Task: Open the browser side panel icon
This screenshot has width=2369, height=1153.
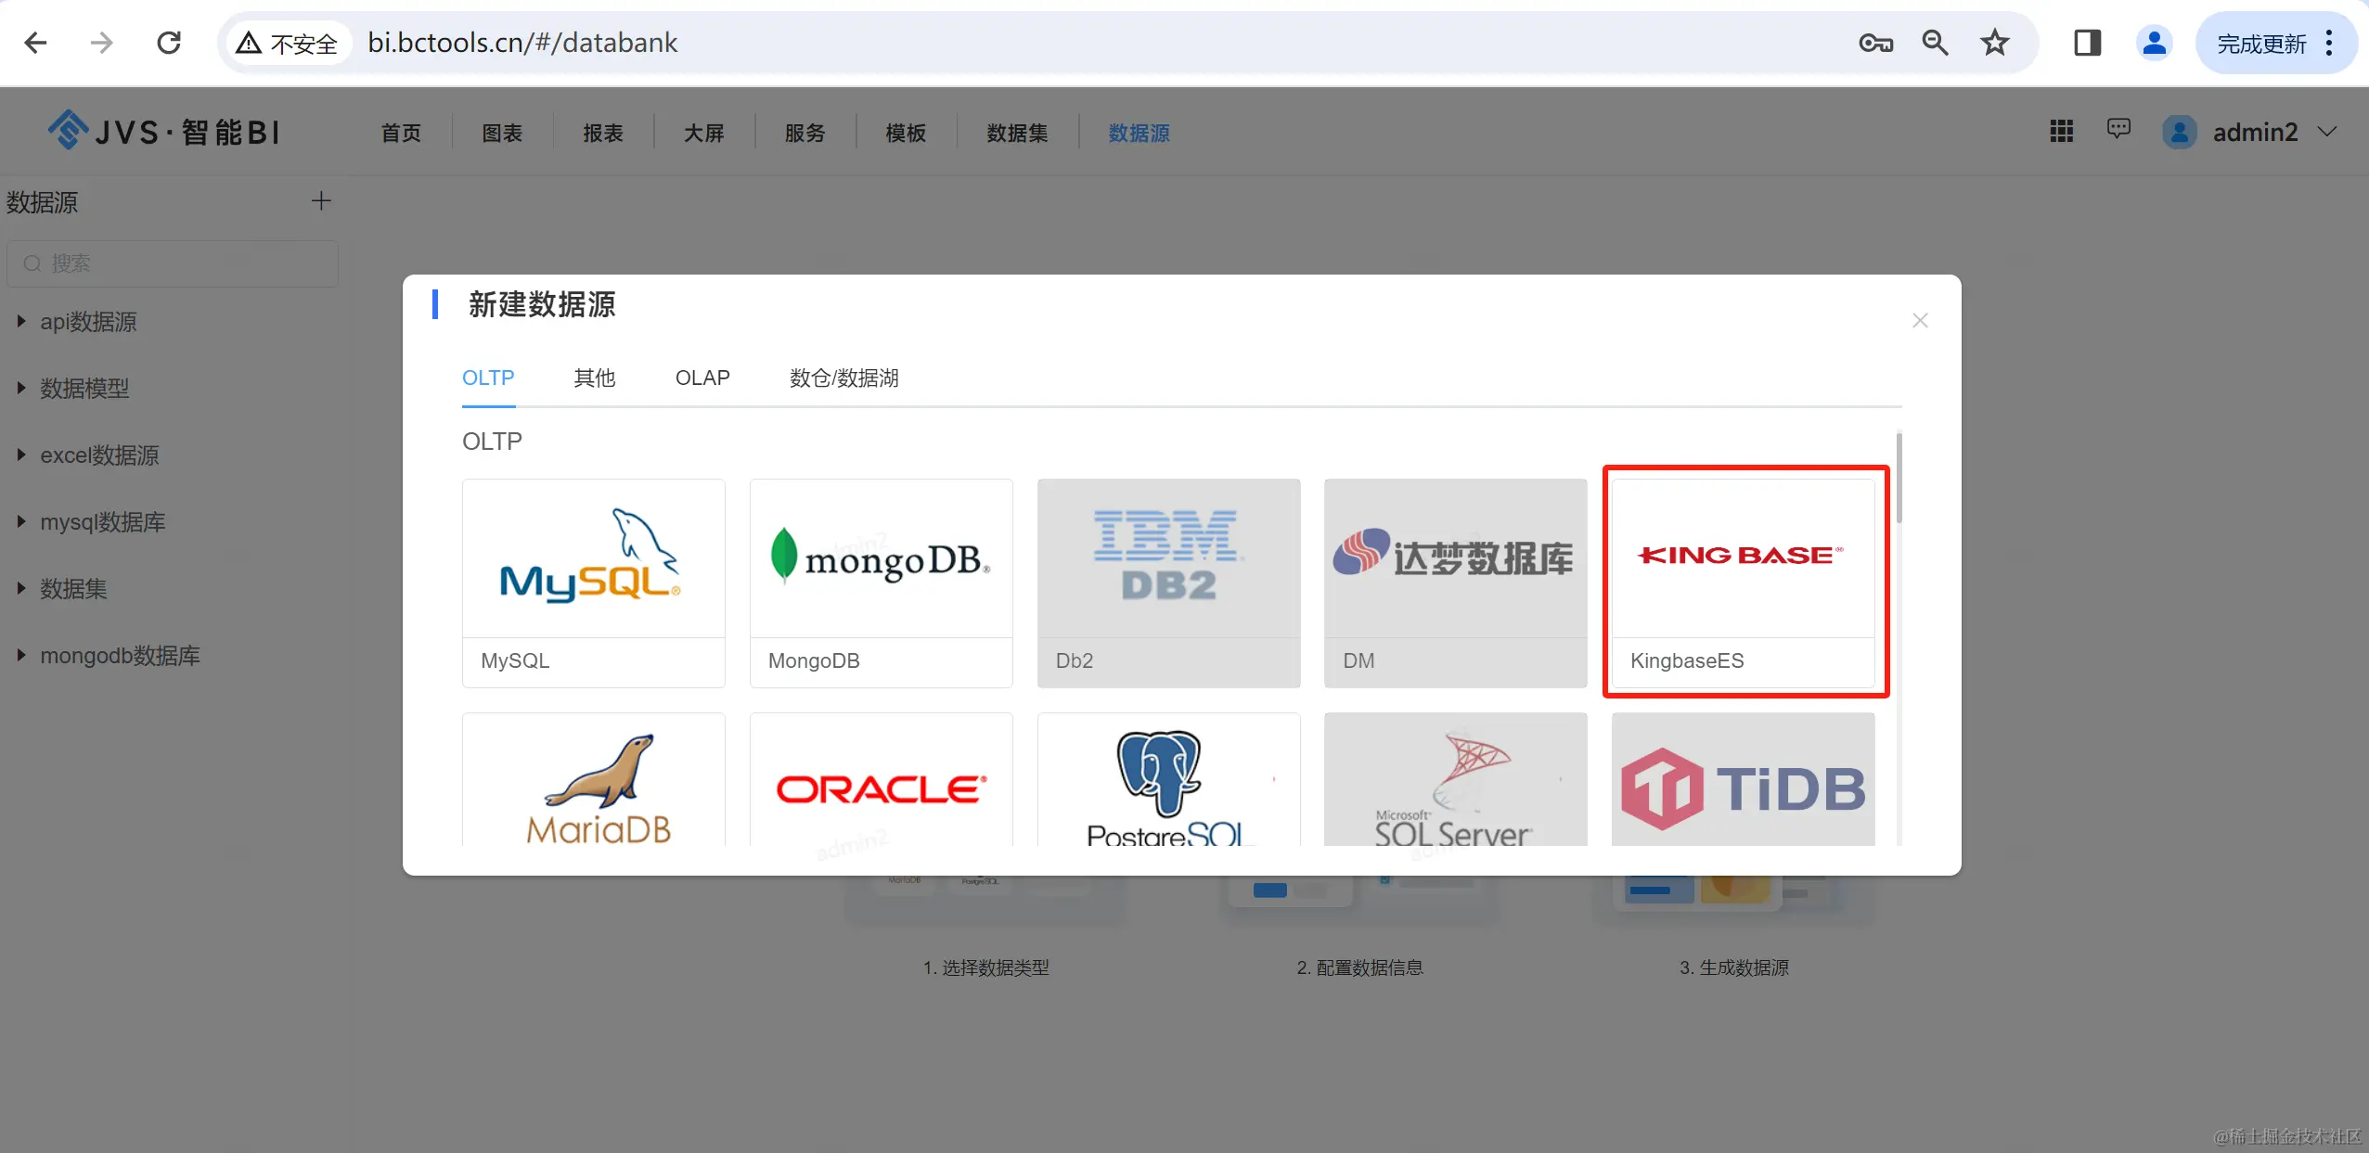Action: 2087,43
